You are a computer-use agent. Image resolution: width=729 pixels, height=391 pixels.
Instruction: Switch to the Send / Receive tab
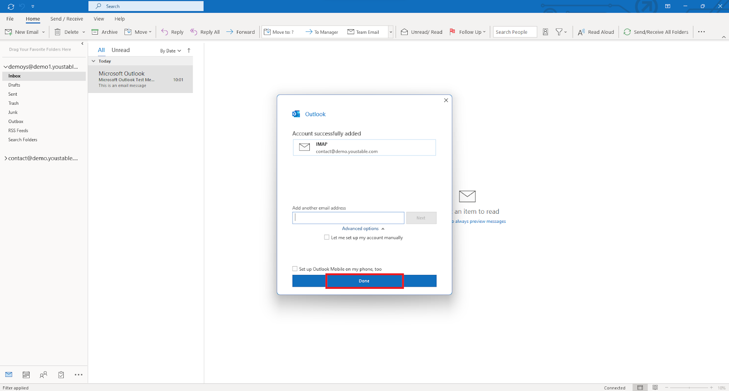(67, 19)
